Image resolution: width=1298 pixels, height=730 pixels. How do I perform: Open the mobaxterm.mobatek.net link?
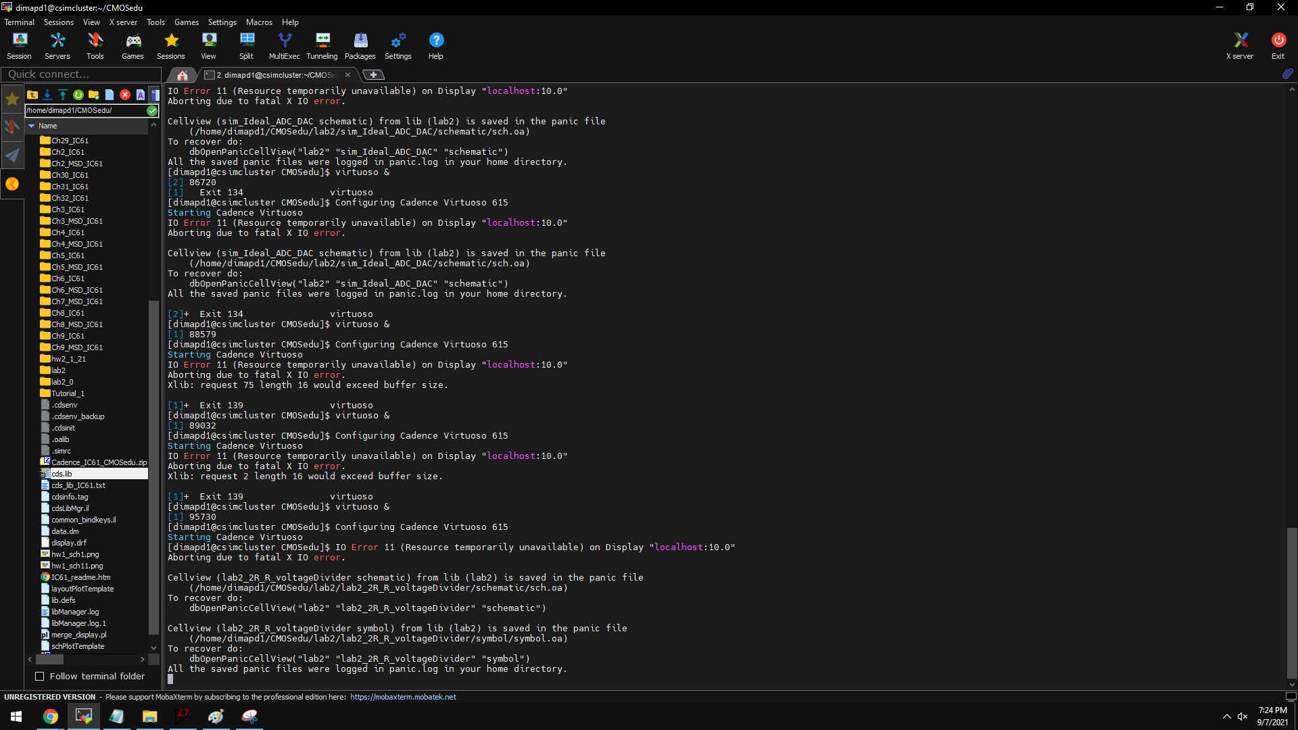pyautogui.click(x=403, y=697)
